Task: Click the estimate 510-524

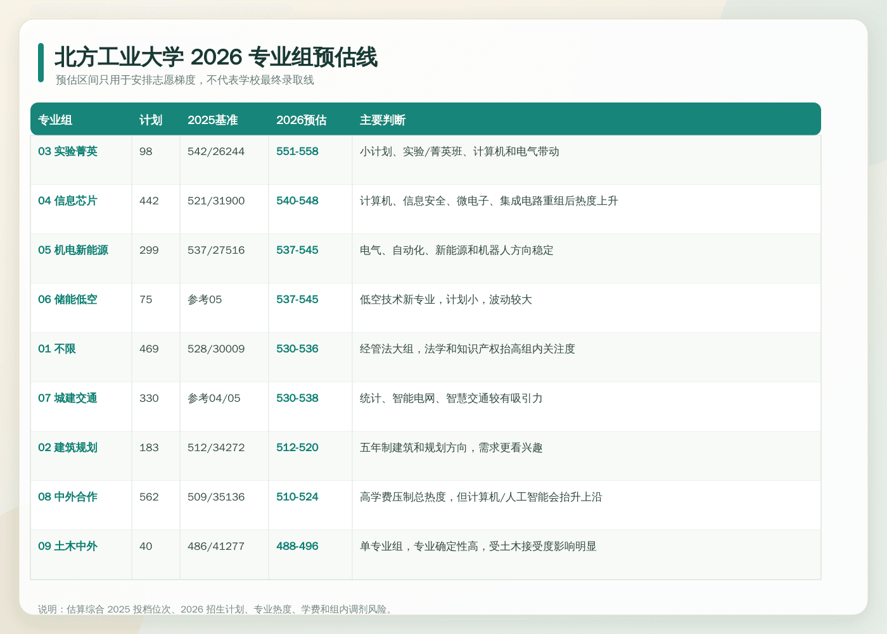Action: [x=297, y=497]
